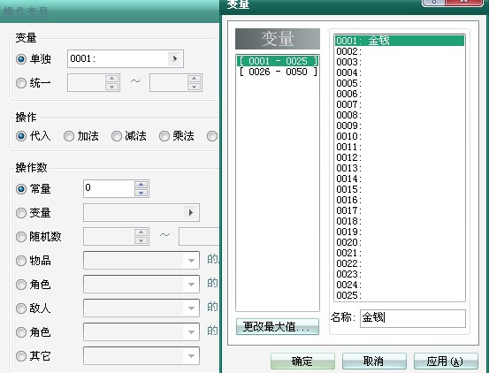
Task: Select variable 0010 in list
Action: tap(400, 136)
